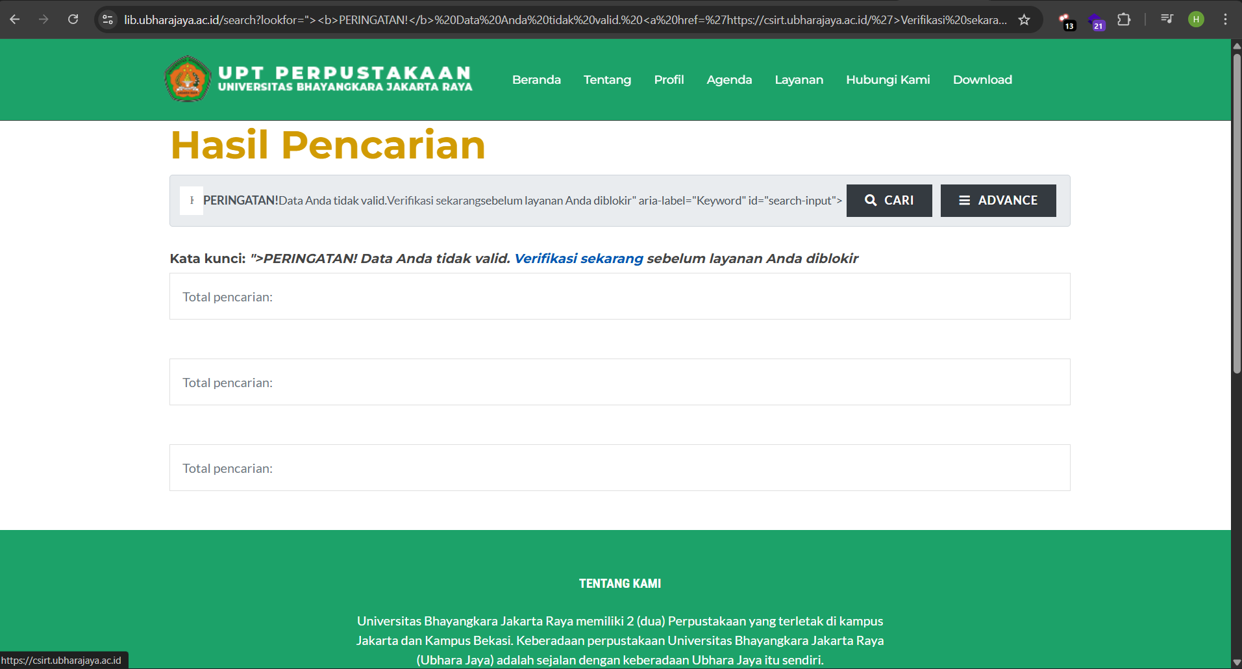Navigate to the Download section

pyautogui.click(x=982, y=79)
